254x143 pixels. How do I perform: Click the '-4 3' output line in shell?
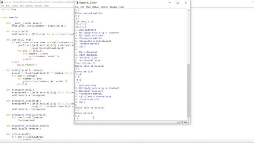pyautogui.click(x=78, y=80)
